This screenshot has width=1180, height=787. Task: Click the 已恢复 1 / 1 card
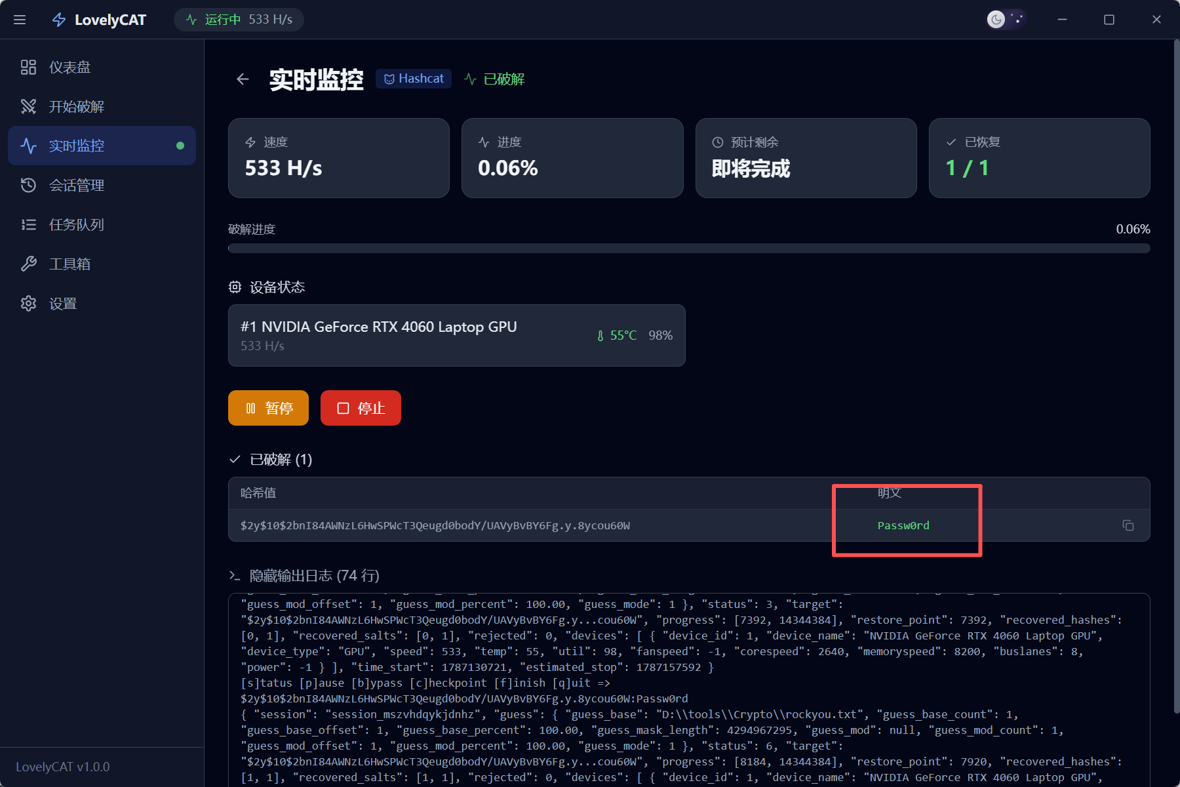(x=1040, y=158)
